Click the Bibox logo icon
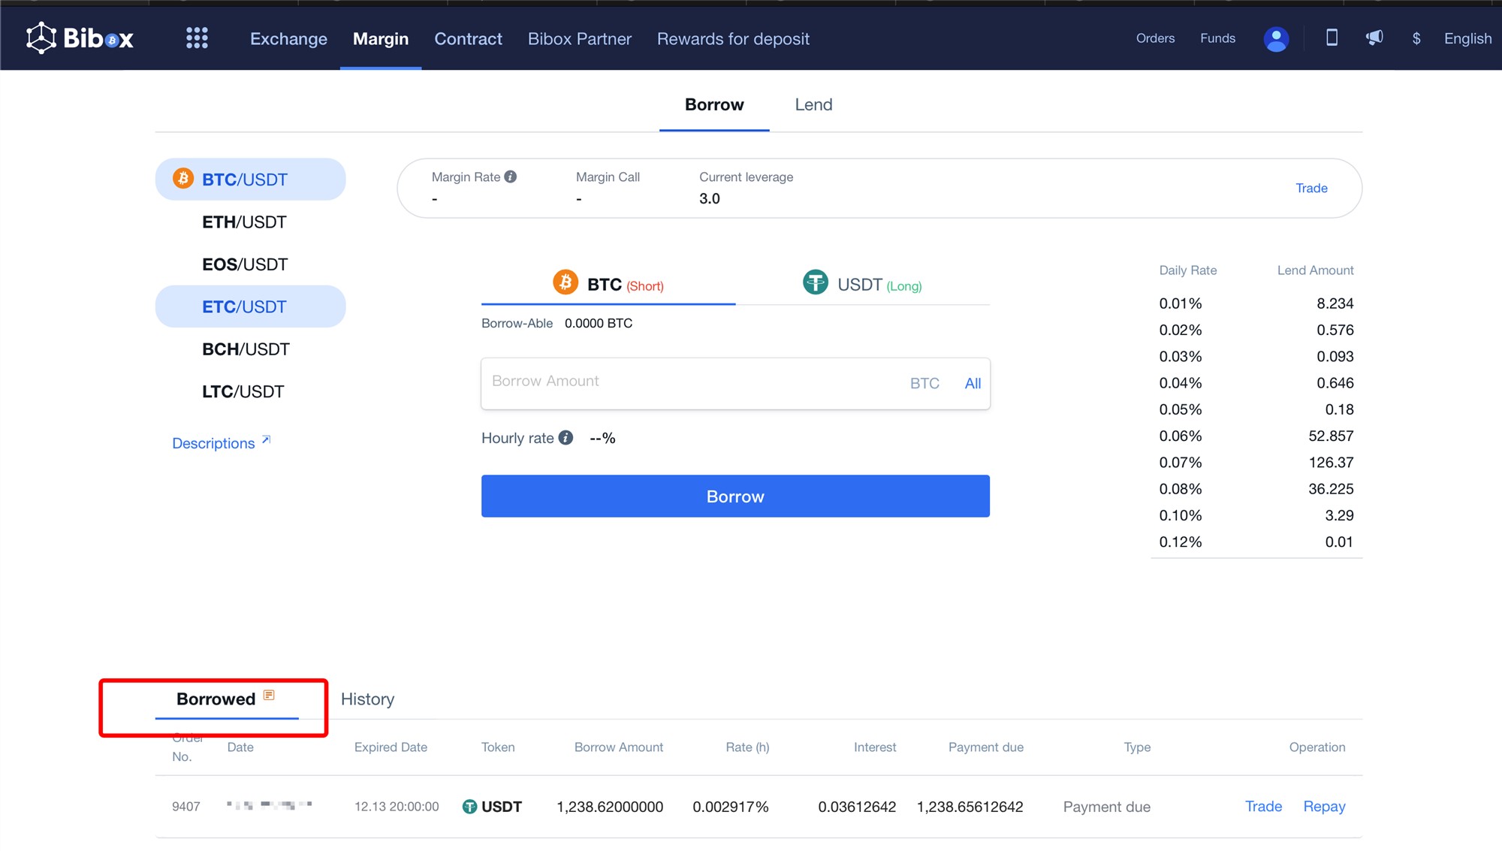This screenshot has width=1502, height=851. click(41, 38)
